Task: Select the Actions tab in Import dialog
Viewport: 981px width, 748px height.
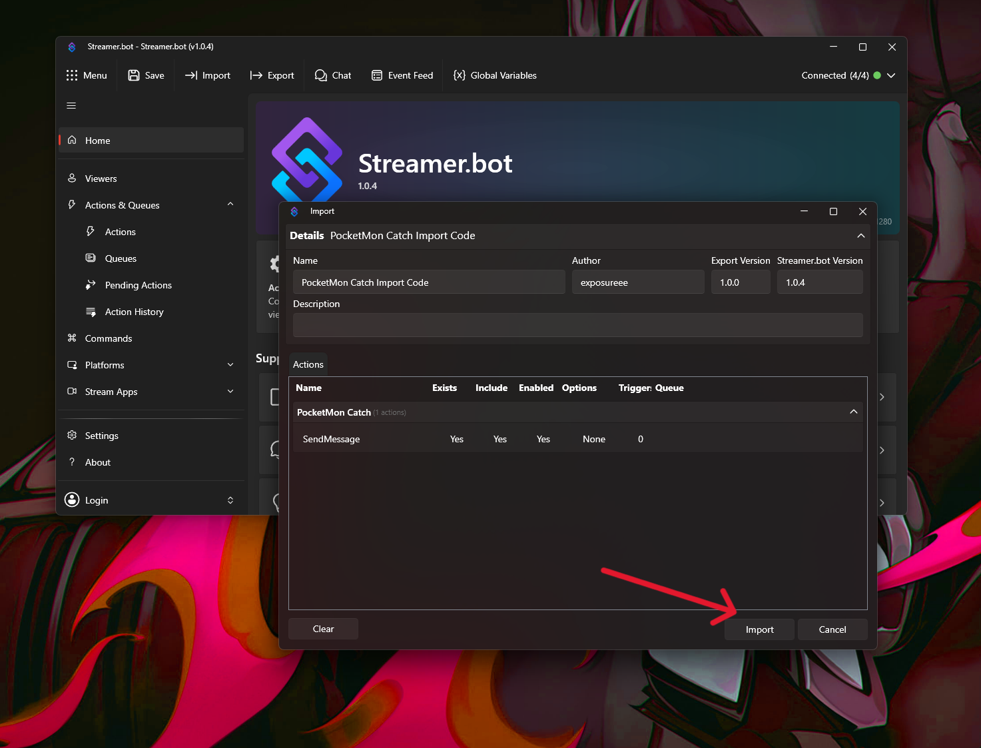Action: [x=308, y=364]
